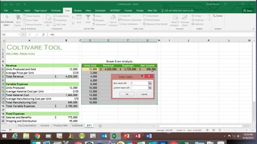Click Relationships command
The width and height of the screenshot is (257, 144).
tap(152, 20)
